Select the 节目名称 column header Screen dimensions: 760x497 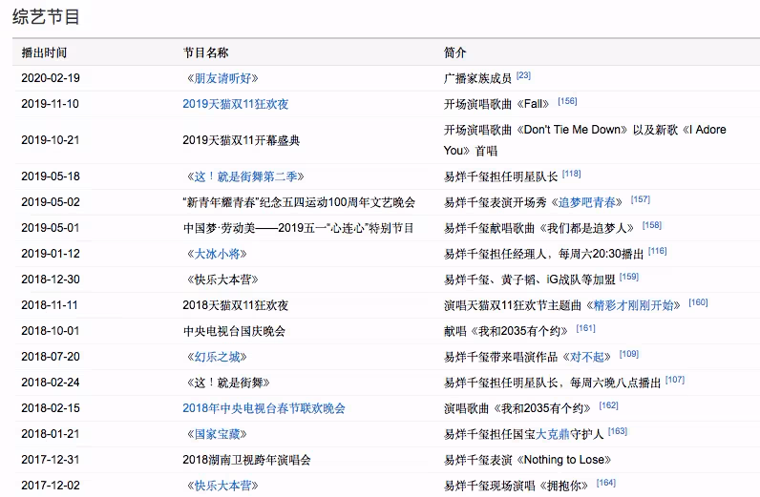tap(205, 52)
